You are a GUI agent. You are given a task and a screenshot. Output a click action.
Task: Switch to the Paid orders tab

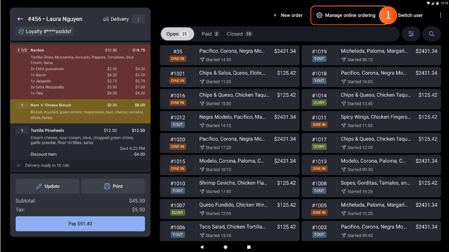coord(210,34)
